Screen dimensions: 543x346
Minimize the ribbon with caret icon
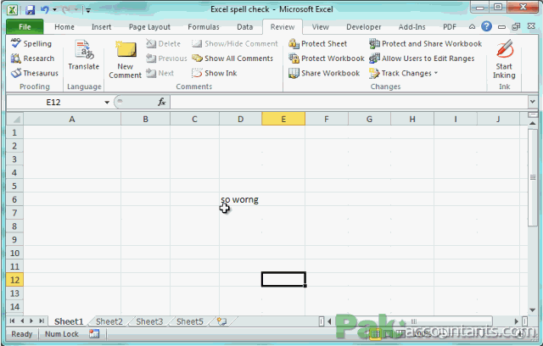pos(472,26)
